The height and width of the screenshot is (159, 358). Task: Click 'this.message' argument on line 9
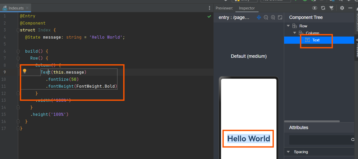point(68,72)
